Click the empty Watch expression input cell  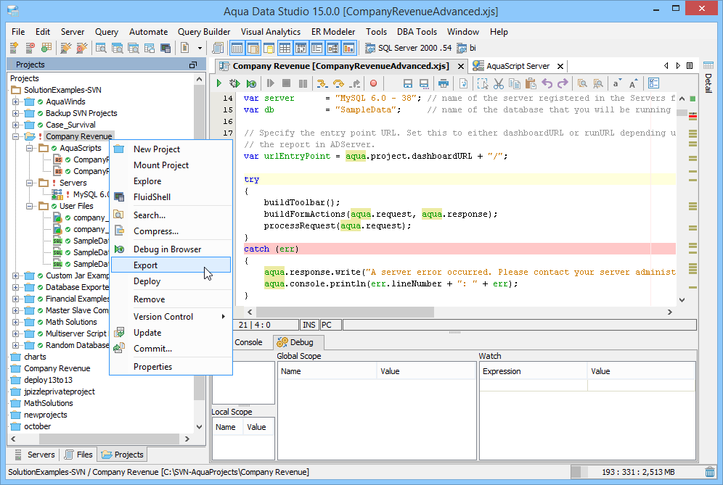tap(533, 385)
